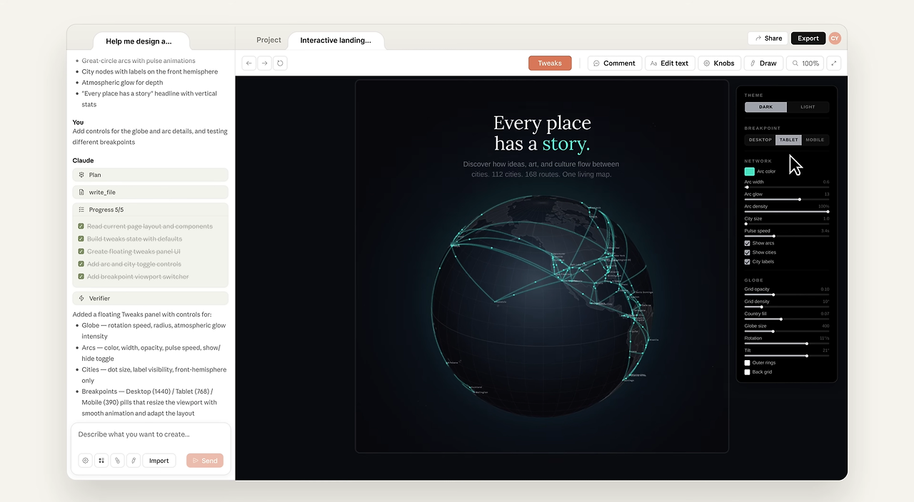Adjust the Rotation slider

[x=787, y=344]
